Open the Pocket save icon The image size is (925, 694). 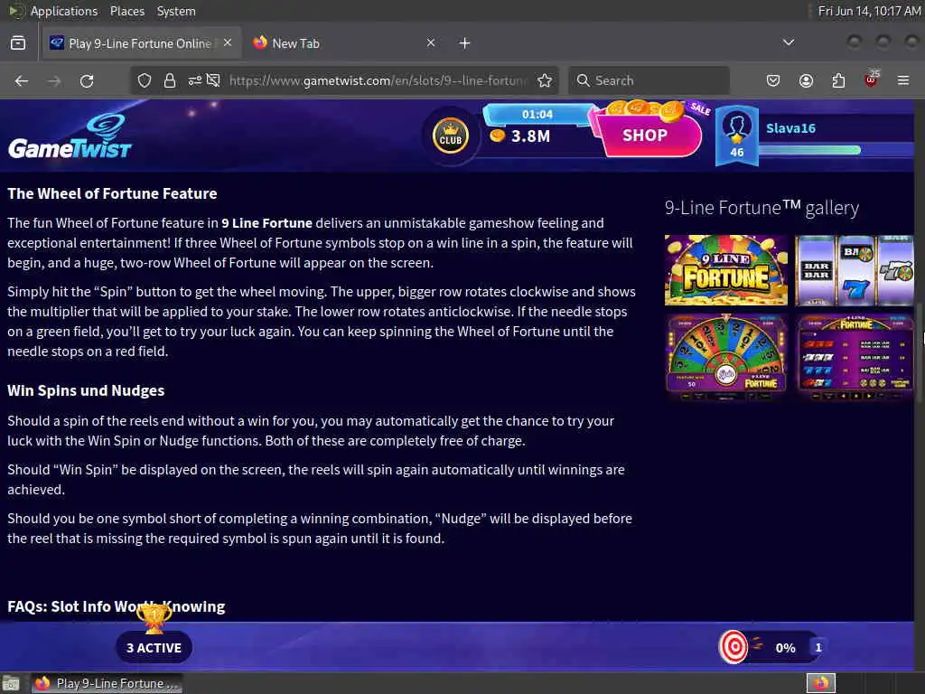tap(773, 80)
